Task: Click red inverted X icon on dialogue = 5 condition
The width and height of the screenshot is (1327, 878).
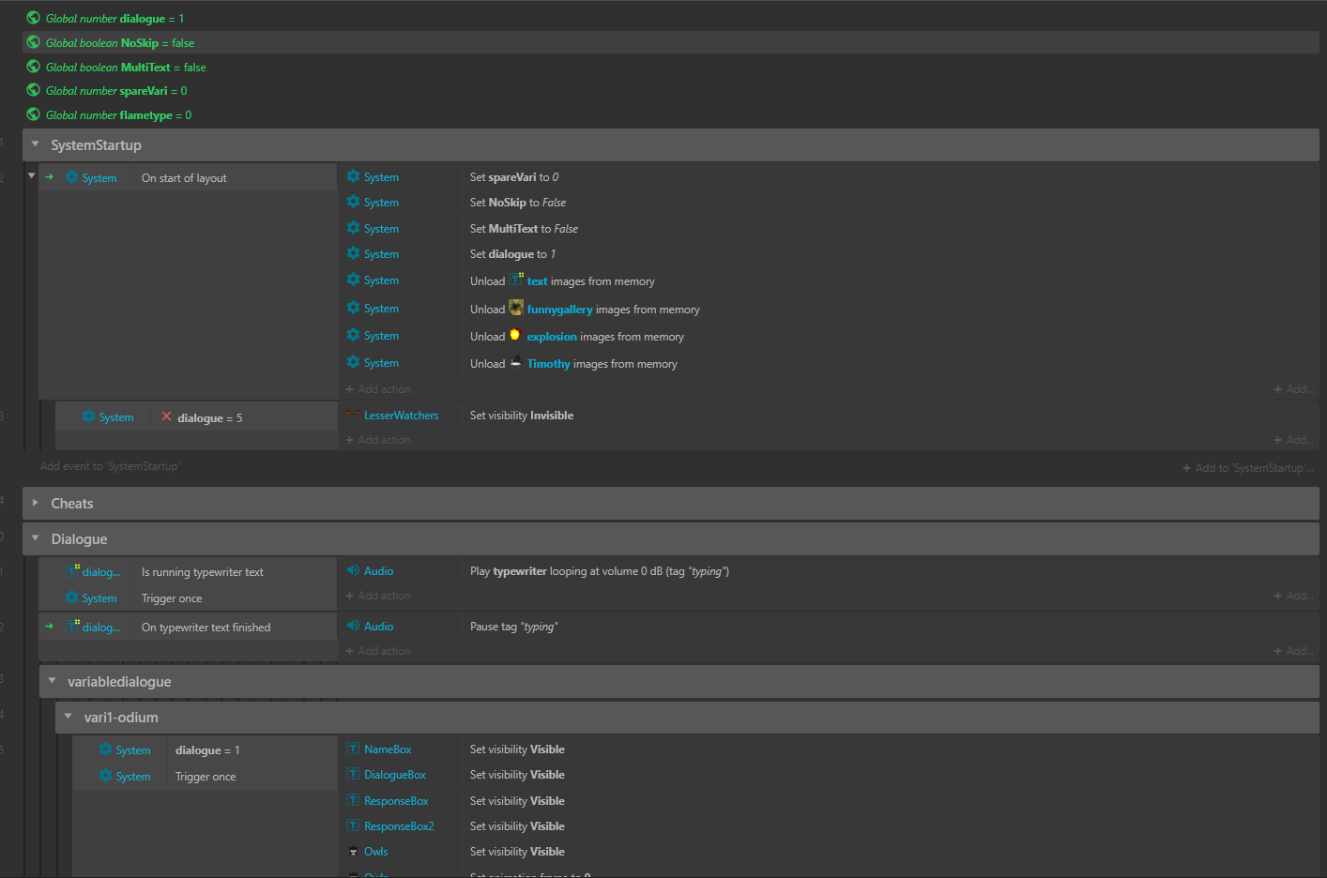Action: (166, 416)
